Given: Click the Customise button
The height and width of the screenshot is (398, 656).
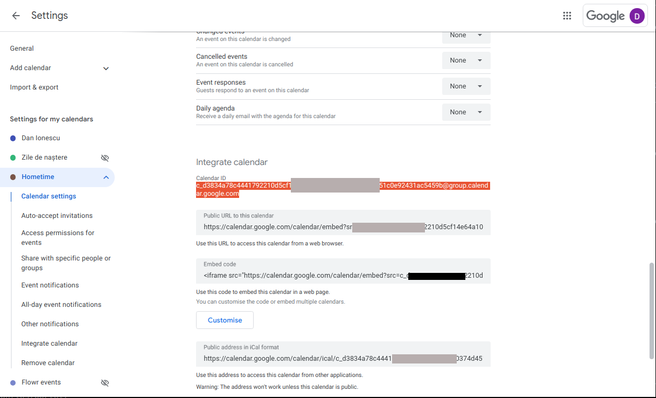Looking at the screenshot, I should (x=225, y=320).
